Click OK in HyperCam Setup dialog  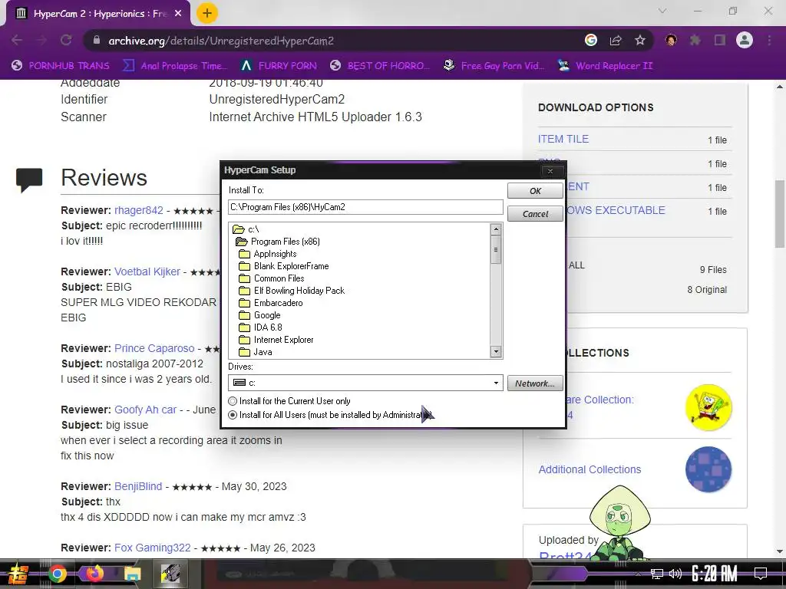pos(535,191)
